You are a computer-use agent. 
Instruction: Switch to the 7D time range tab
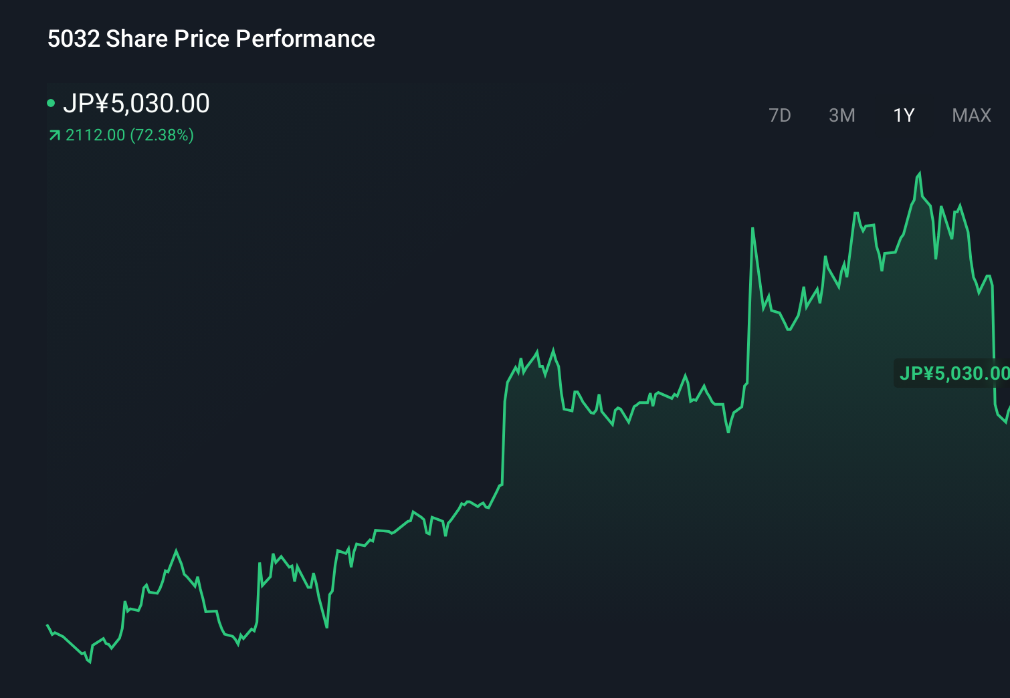tap(780, 115)
